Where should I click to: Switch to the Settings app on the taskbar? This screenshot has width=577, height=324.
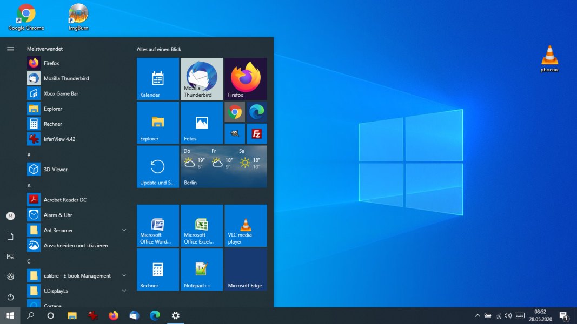tap(176, 315)
